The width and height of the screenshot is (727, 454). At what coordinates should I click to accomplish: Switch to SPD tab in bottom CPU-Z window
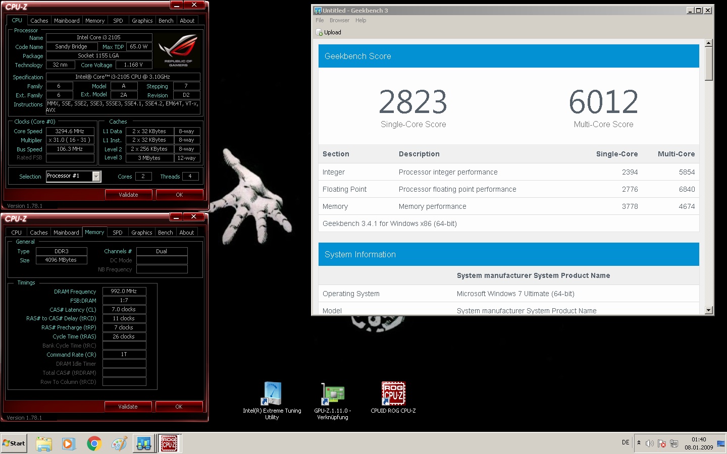[x=117, y=233]
